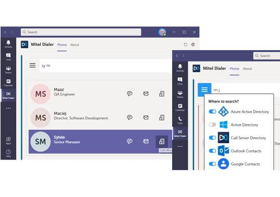
Task: Go back using right window back arrow
Action: click(x=177, y=56)
